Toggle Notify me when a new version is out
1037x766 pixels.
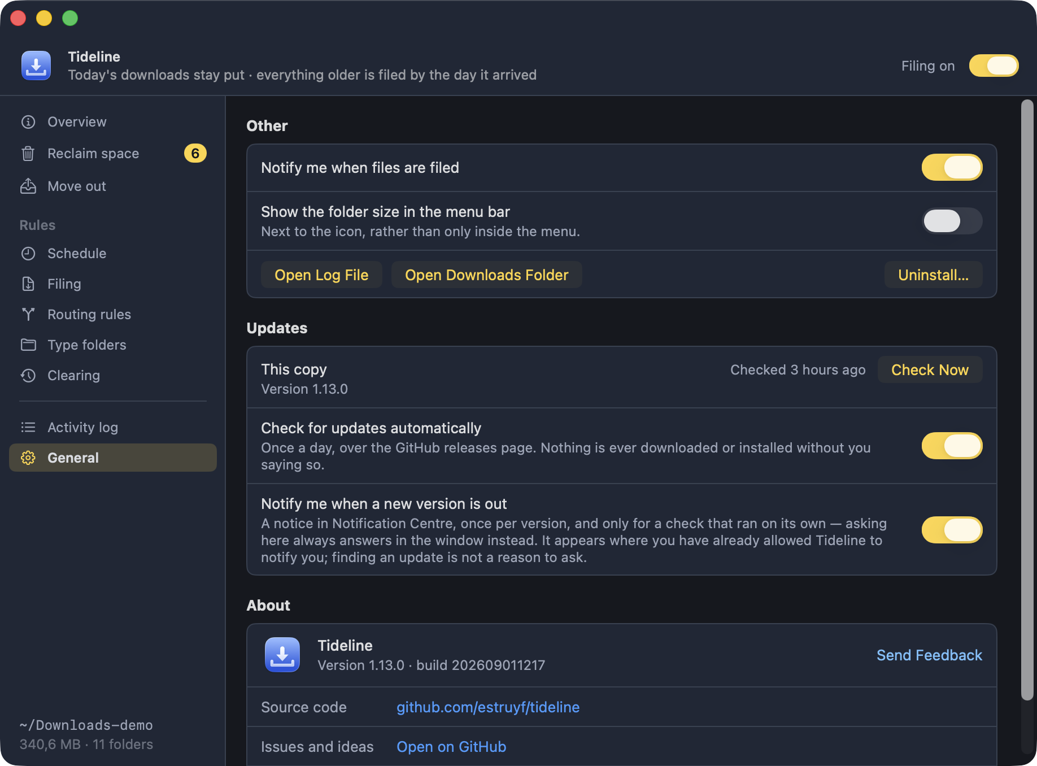pos(952,530)
